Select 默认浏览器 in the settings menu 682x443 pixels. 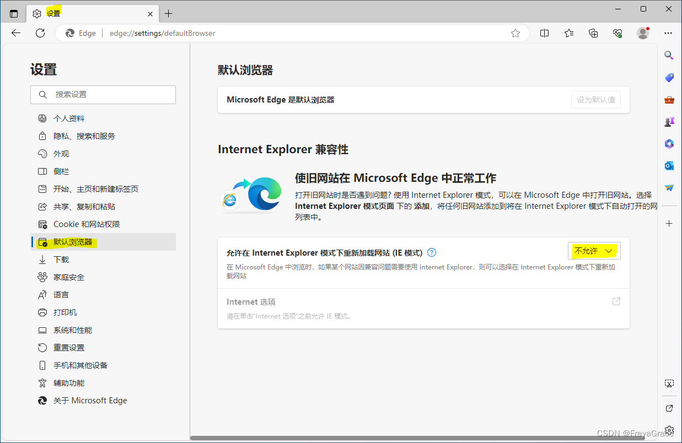click(103, 242)
